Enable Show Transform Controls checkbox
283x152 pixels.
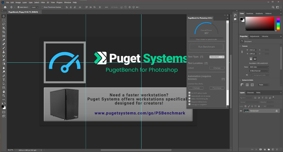(x=42, y=7)
